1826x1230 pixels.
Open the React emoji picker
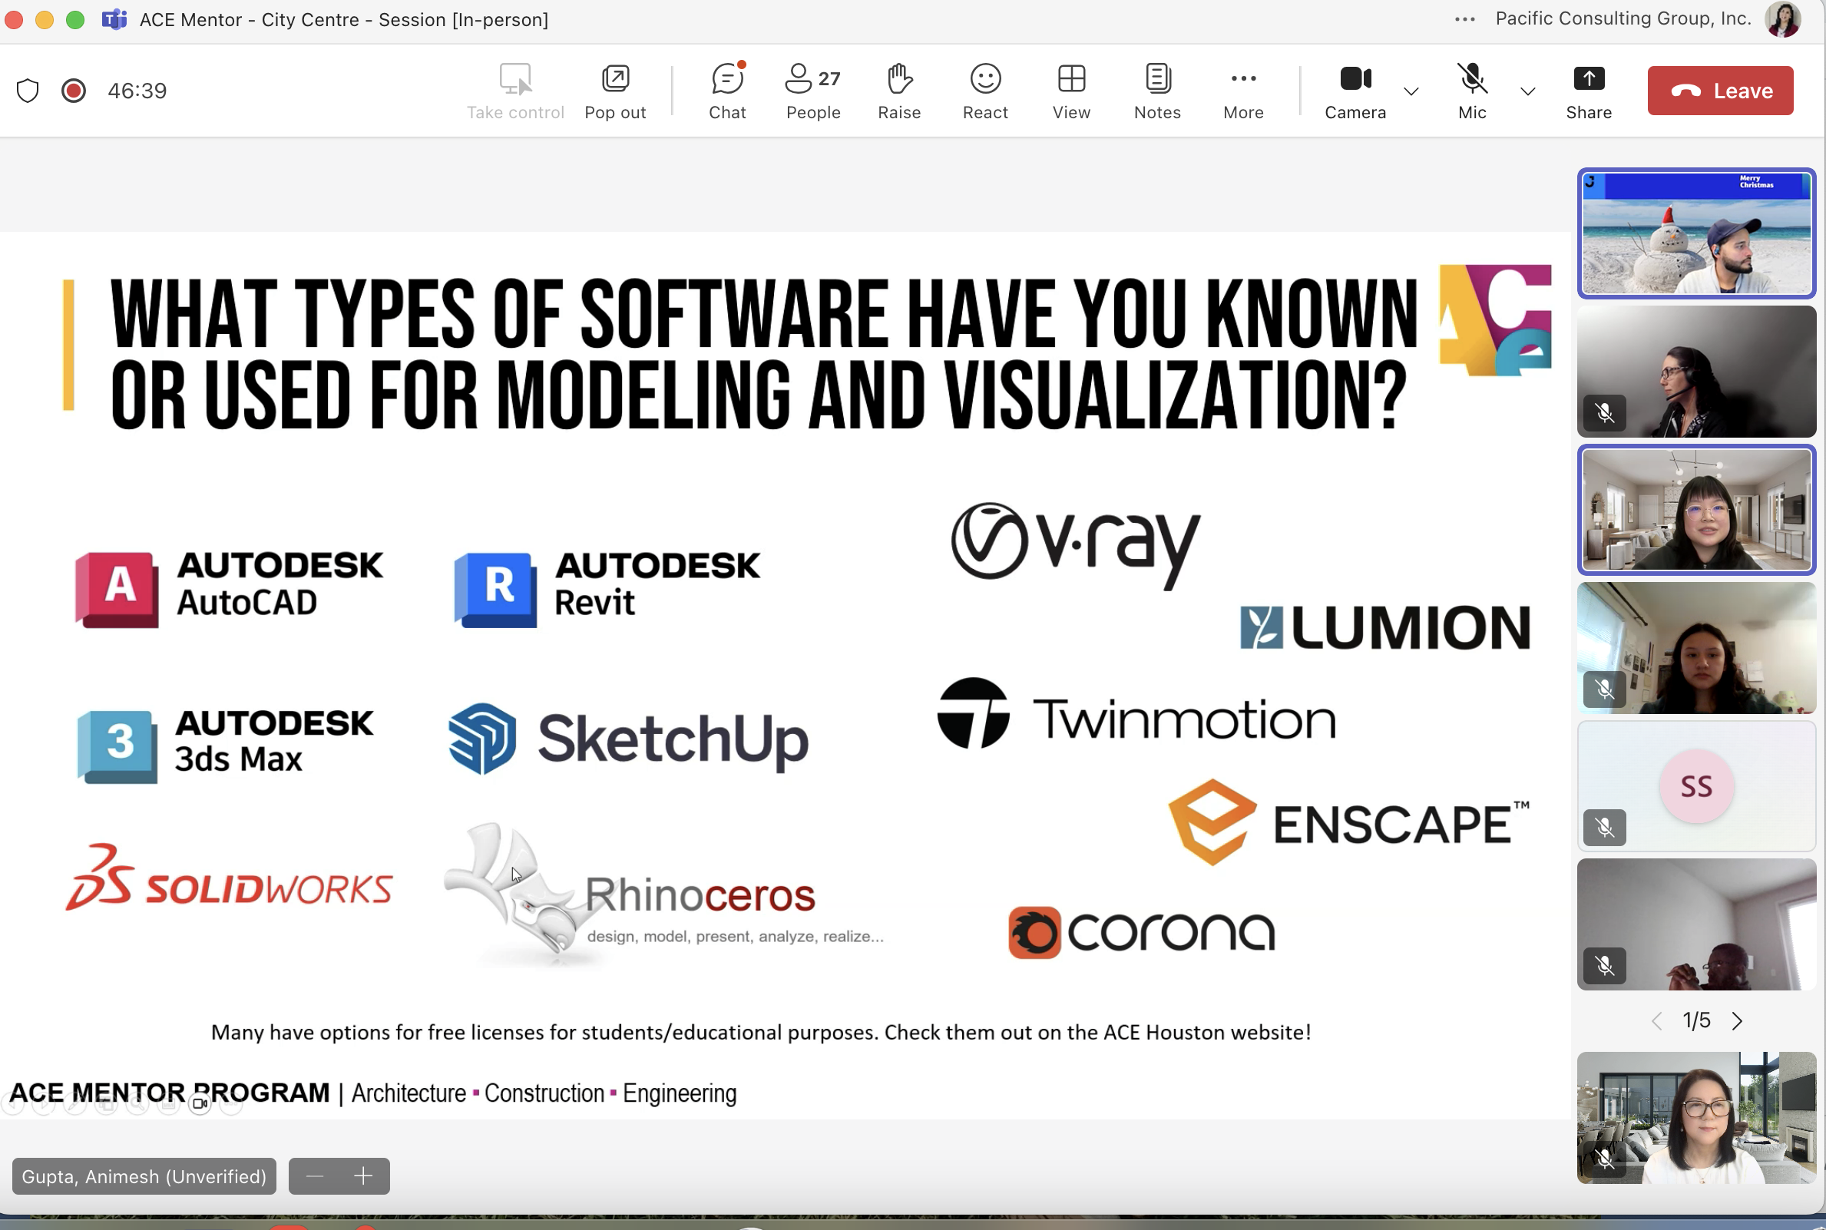point(985,91)
